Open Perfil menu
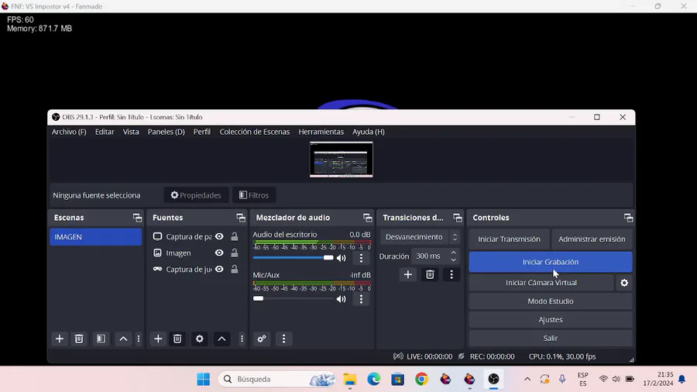697x392 pixels. (x=202, y=132)
